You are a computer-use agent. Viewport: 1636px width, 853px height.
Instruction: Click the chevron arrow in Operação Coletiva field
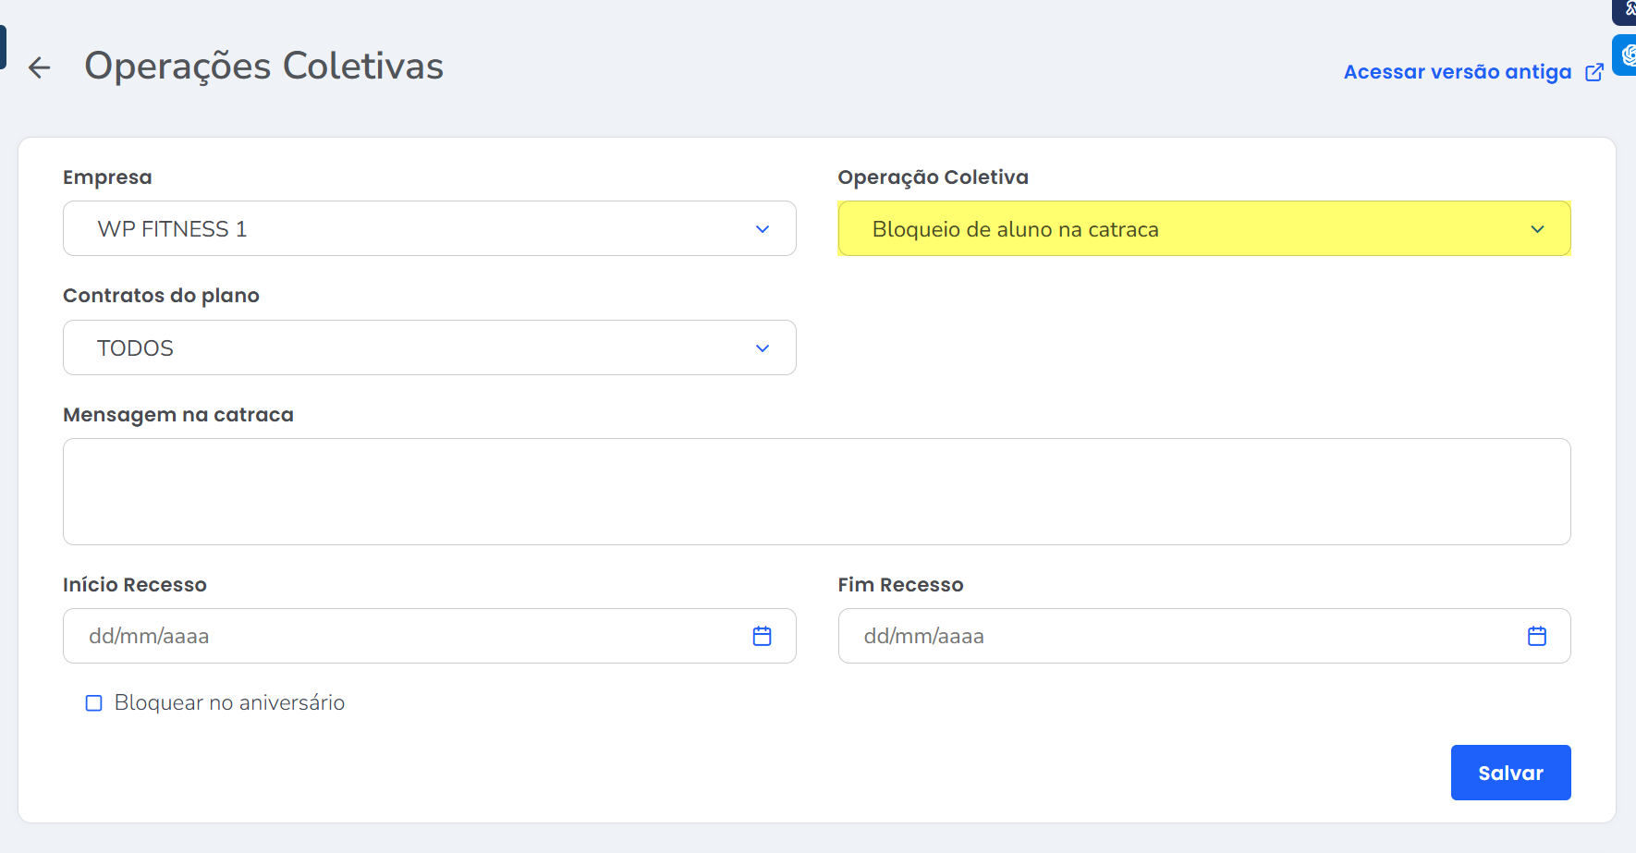(1536, 229)
